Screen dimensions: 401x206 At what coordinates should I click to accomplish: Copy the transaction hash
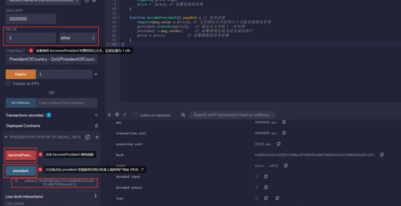[x=382, y=155]
